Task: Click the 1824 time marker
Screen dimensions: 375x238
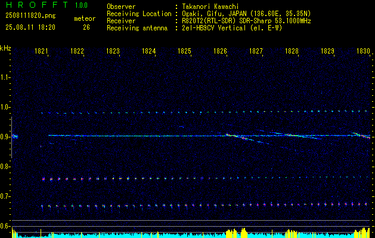Action: click(148, 51)
